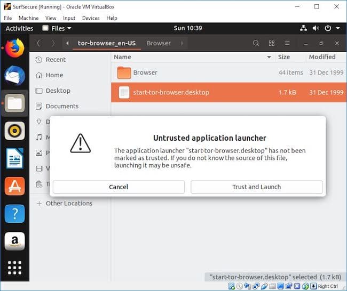Screen dimensions: 347x291
Task: Open the File menu in VirtualBox
Action: coord(8,18)
